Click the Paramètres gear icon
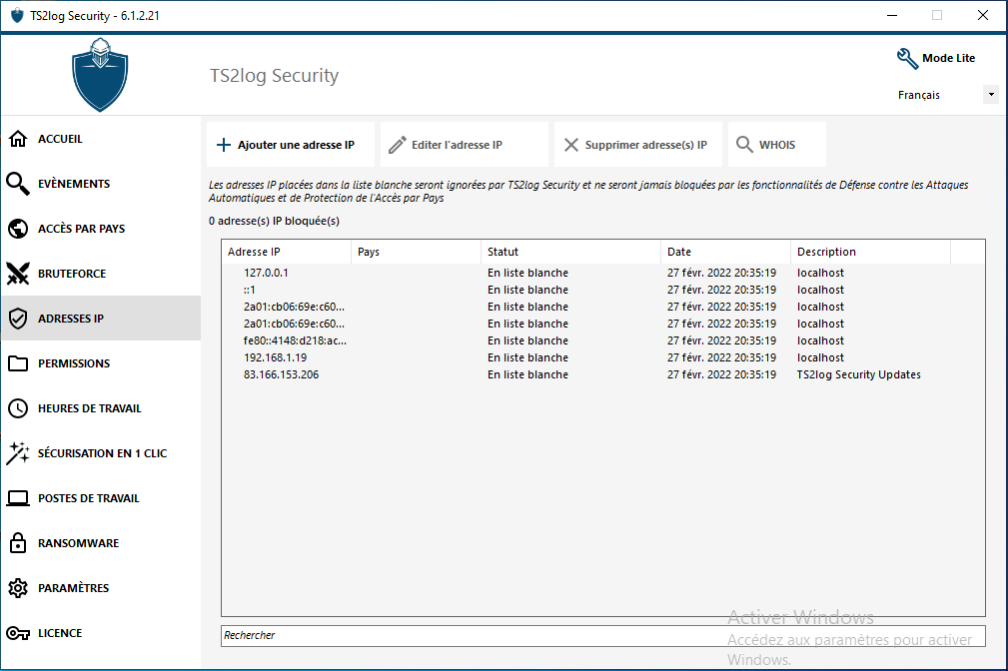Viewport: 1008px width, 671px height. 18,588
